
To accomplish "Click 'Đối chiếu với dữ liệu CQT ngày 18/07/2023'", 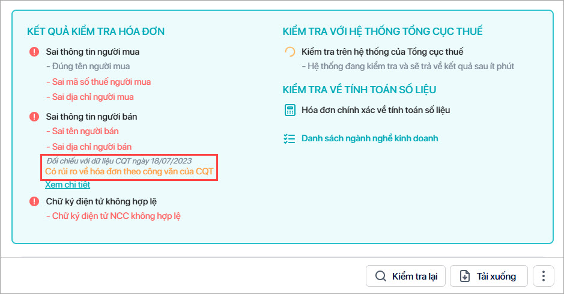I will pyautogui.click(x=119, y=161).
